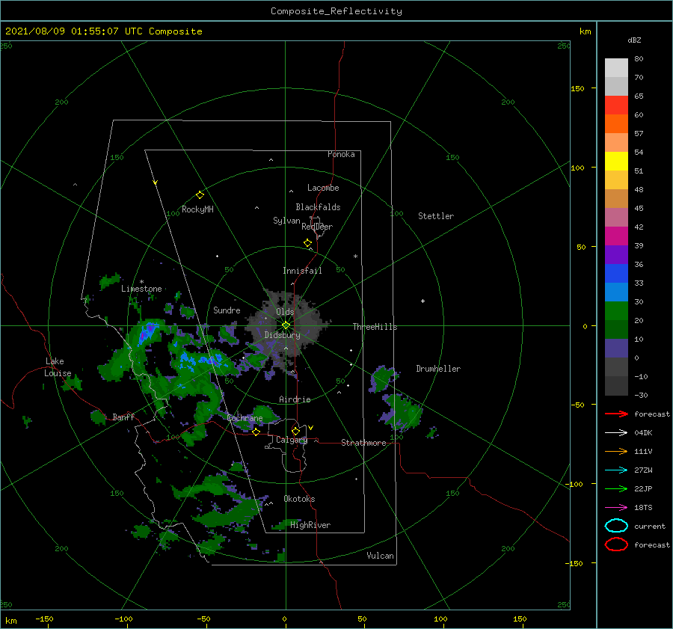Pick the bright green 20-30 dBZ swatch
Viewport: 673px width, 629px height.
click(x=616, y=310)
